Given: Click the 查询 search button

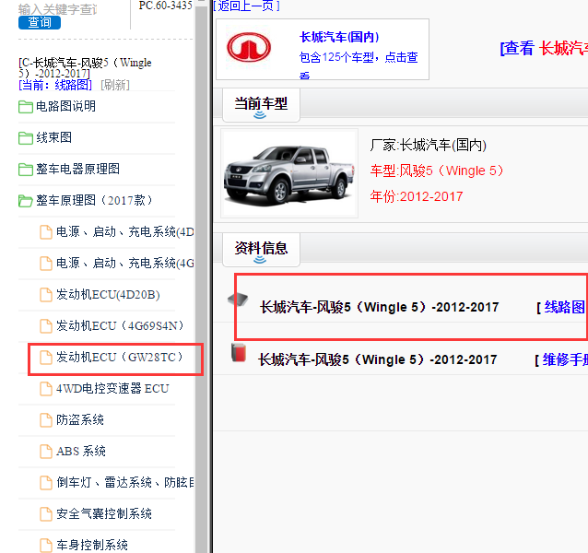Looking at the screenshot, I should pos(40,22).
